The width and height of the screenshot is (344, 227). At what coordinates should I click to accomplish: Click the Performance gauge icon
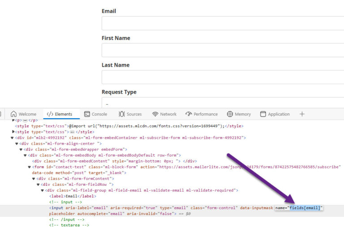[x=189, y=114]
